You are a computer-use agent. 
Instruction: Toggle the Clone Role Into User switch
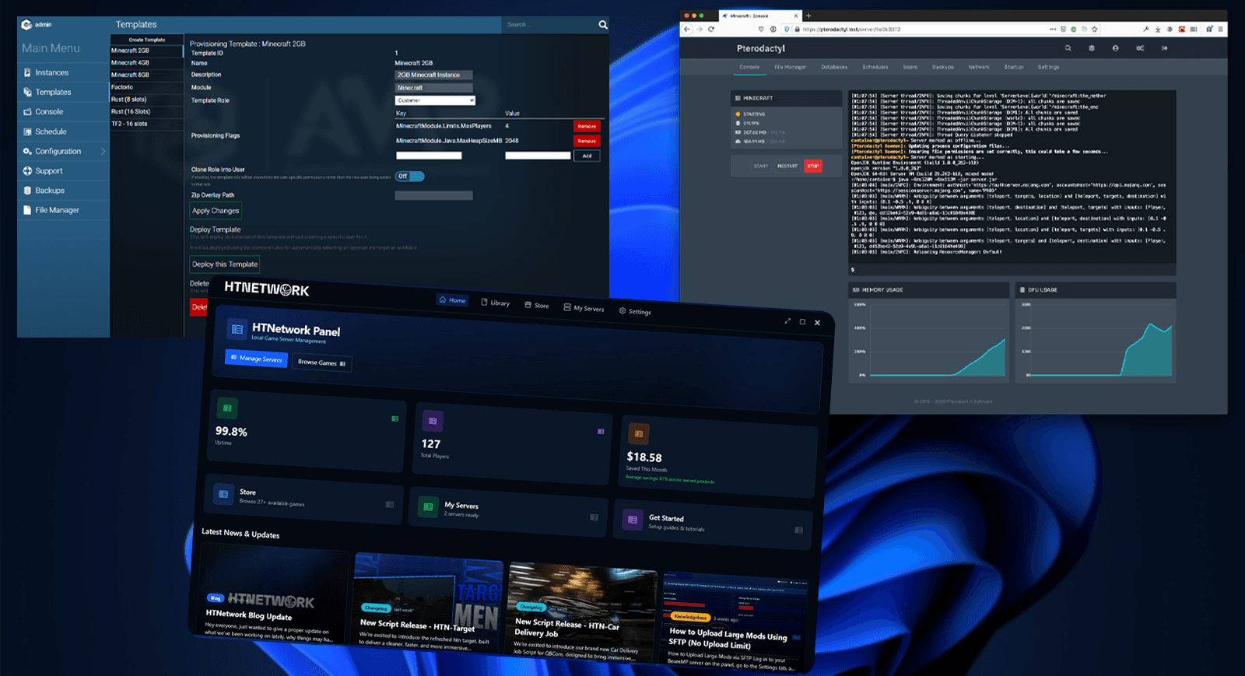(x=409, y=176)
